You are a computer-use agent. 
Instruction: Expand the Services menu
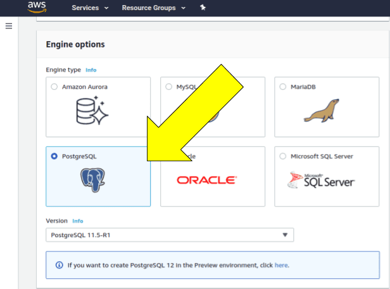coord(90,8)
